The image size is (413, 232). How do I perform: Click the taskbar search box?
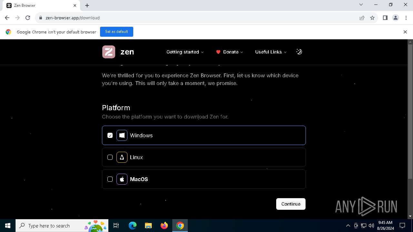pyautogui.click(x=62, y=226)
